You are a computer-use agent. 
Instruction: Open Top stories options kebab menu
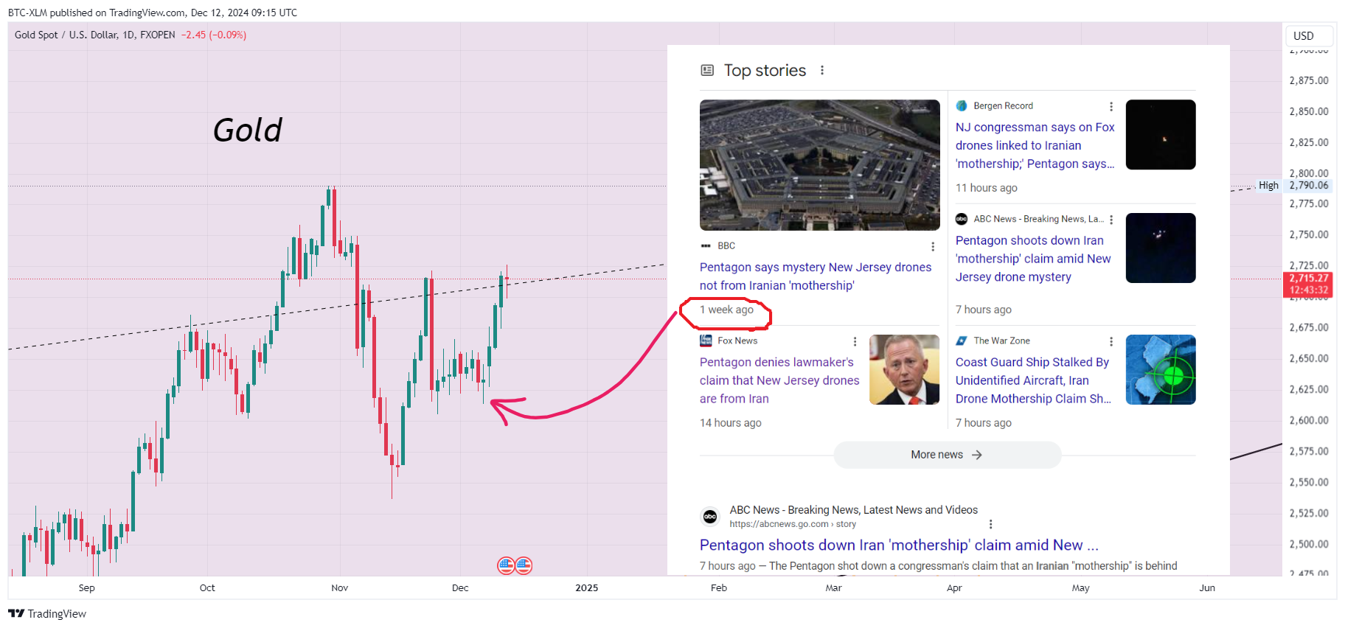point(822,70)
